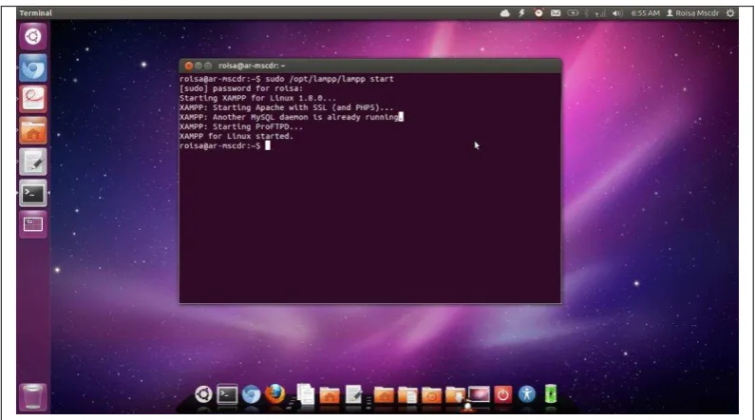Open text editor icon in bottom dock
Screen dimensions: 755x420
point(354,394)
